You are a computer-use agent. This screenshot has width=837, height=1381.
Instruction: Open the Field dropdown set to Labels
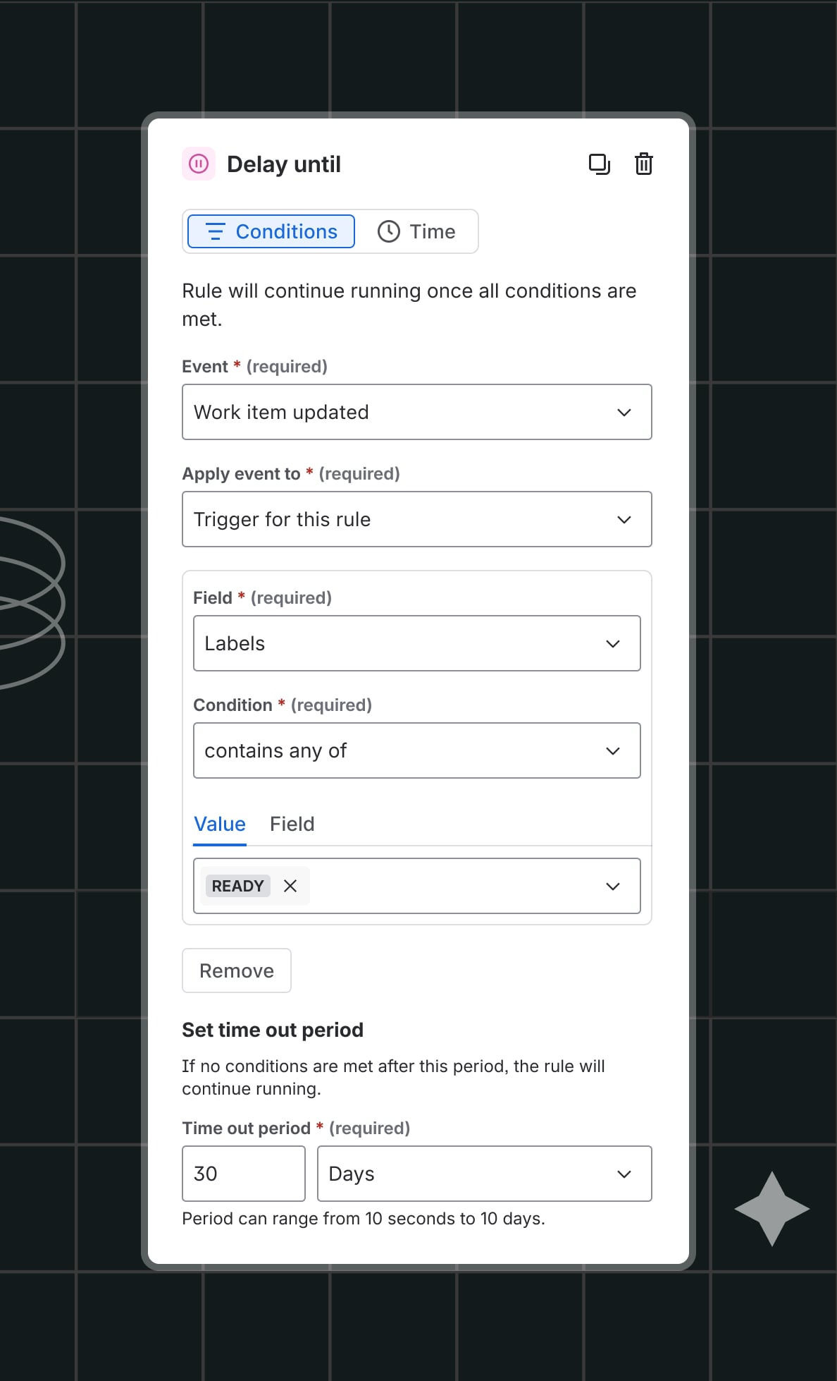417,643
